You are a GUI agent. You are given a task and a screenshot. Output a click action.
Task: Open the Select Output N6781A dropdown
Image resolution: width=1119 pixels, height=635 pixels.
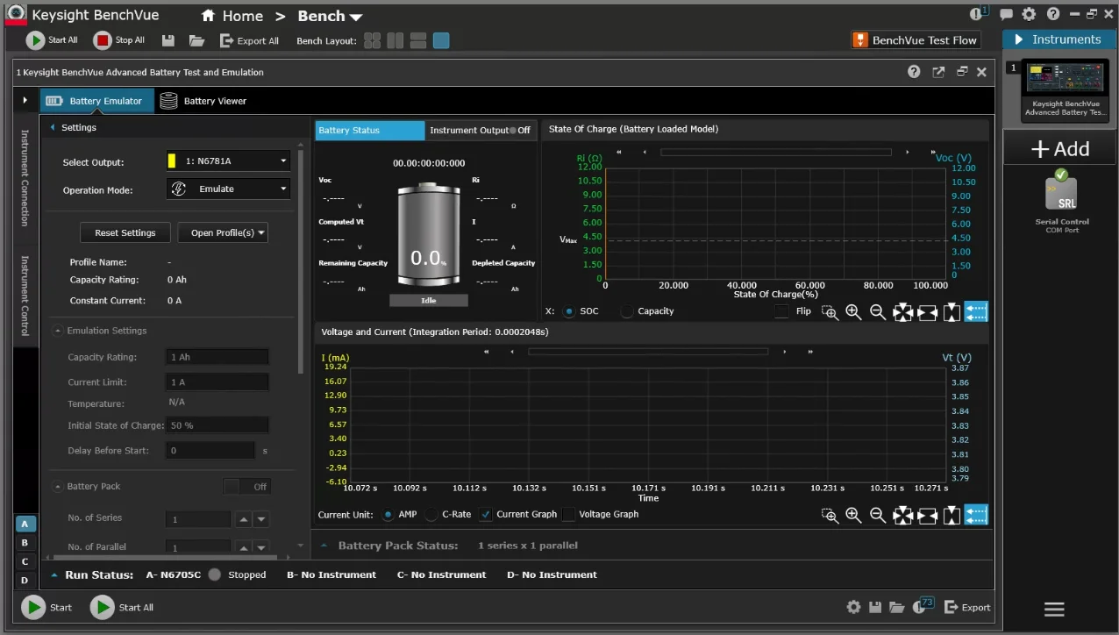(228, 161)
